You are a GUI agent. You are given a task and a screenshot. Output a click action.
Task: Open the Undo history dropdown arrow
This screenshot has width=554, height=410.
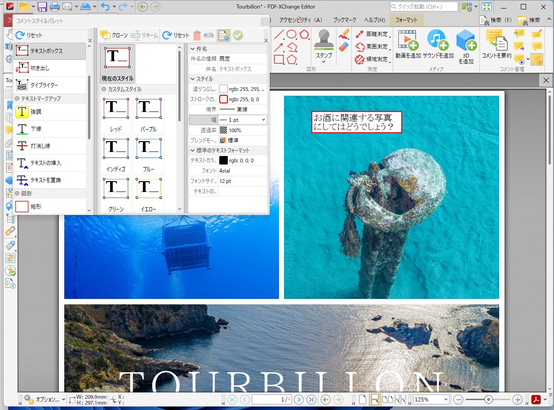[114, 7]
